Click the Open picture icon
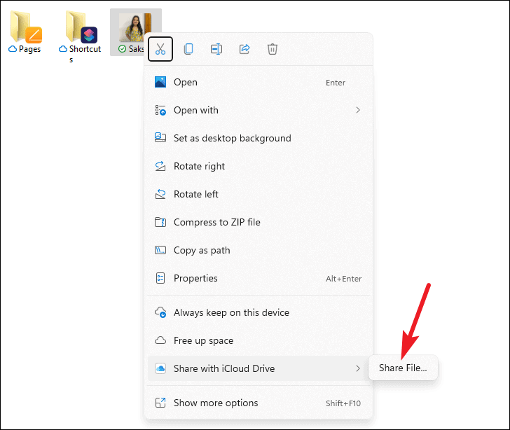510x430 pixels. (x=160, y=83)
